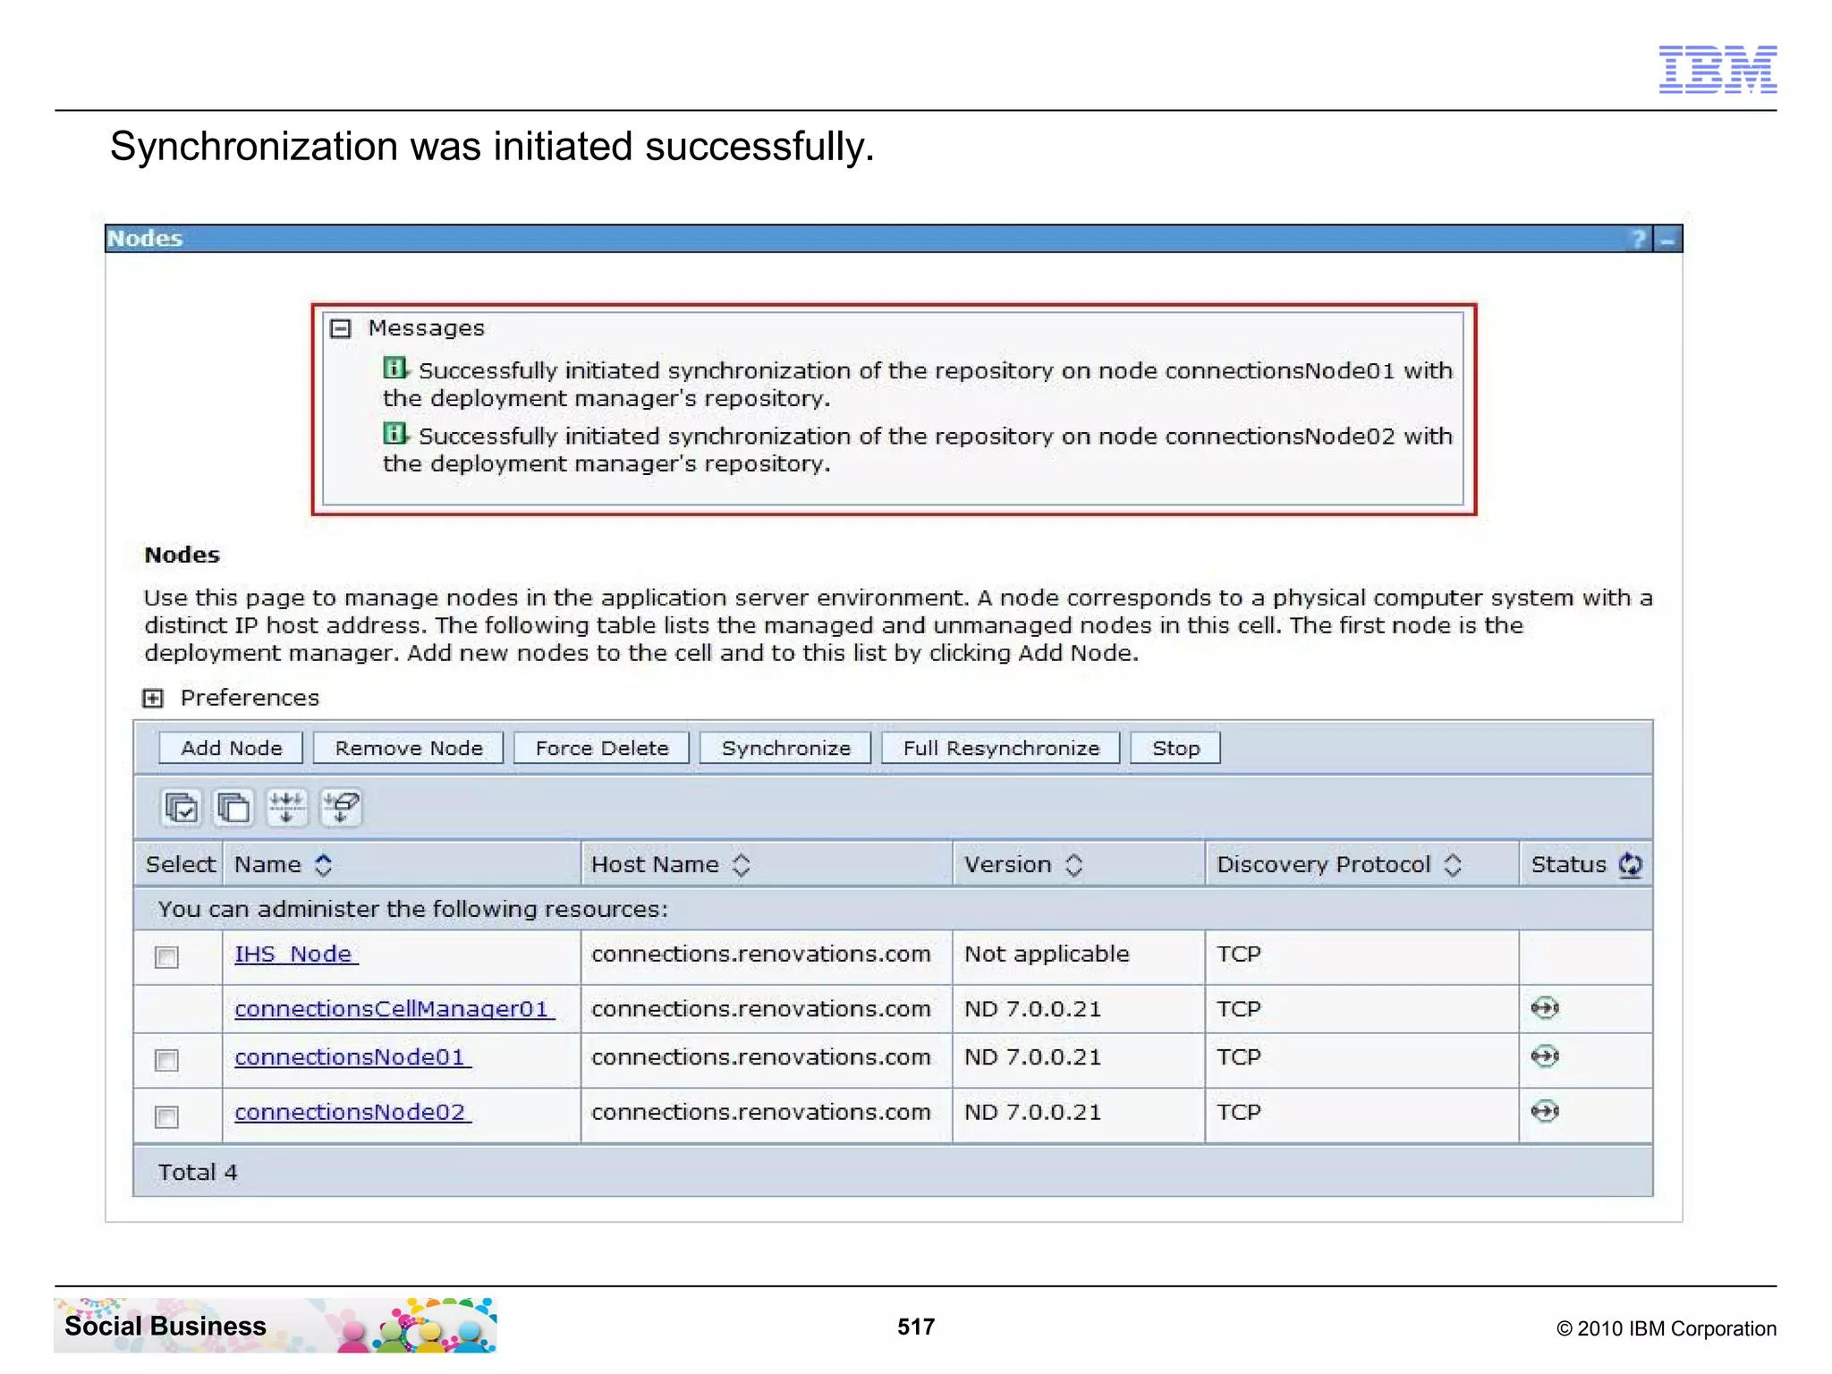Click the Add Node button

(231, 748)
